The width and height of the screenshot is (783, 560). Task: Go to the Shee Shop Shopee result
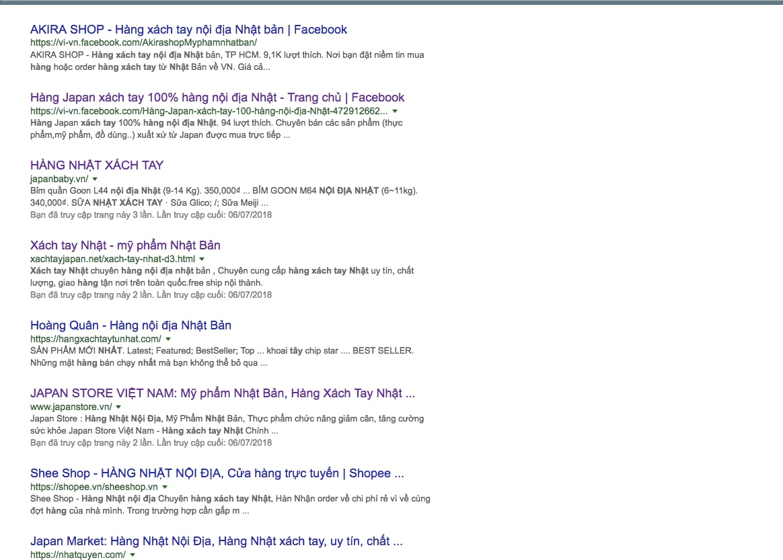pyautogui.click(x=217, y=473)
